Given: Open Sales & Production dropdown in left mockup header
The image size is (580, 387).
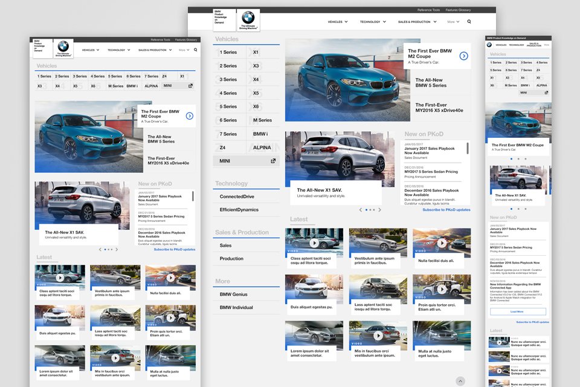Looking at the screenshot, I should click(x=155, y=50).
